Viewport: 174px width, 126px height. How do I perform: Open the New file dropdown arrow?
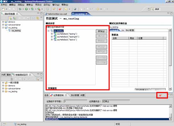coord(6,9)
